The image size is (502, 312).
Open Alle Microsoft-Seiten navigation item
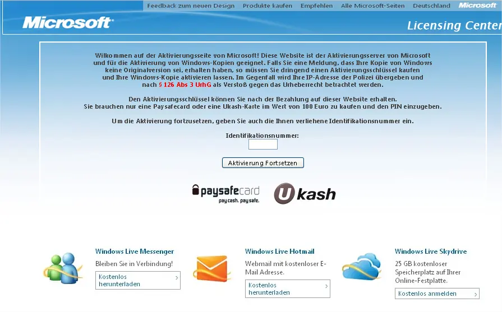(x=372, y=6)
